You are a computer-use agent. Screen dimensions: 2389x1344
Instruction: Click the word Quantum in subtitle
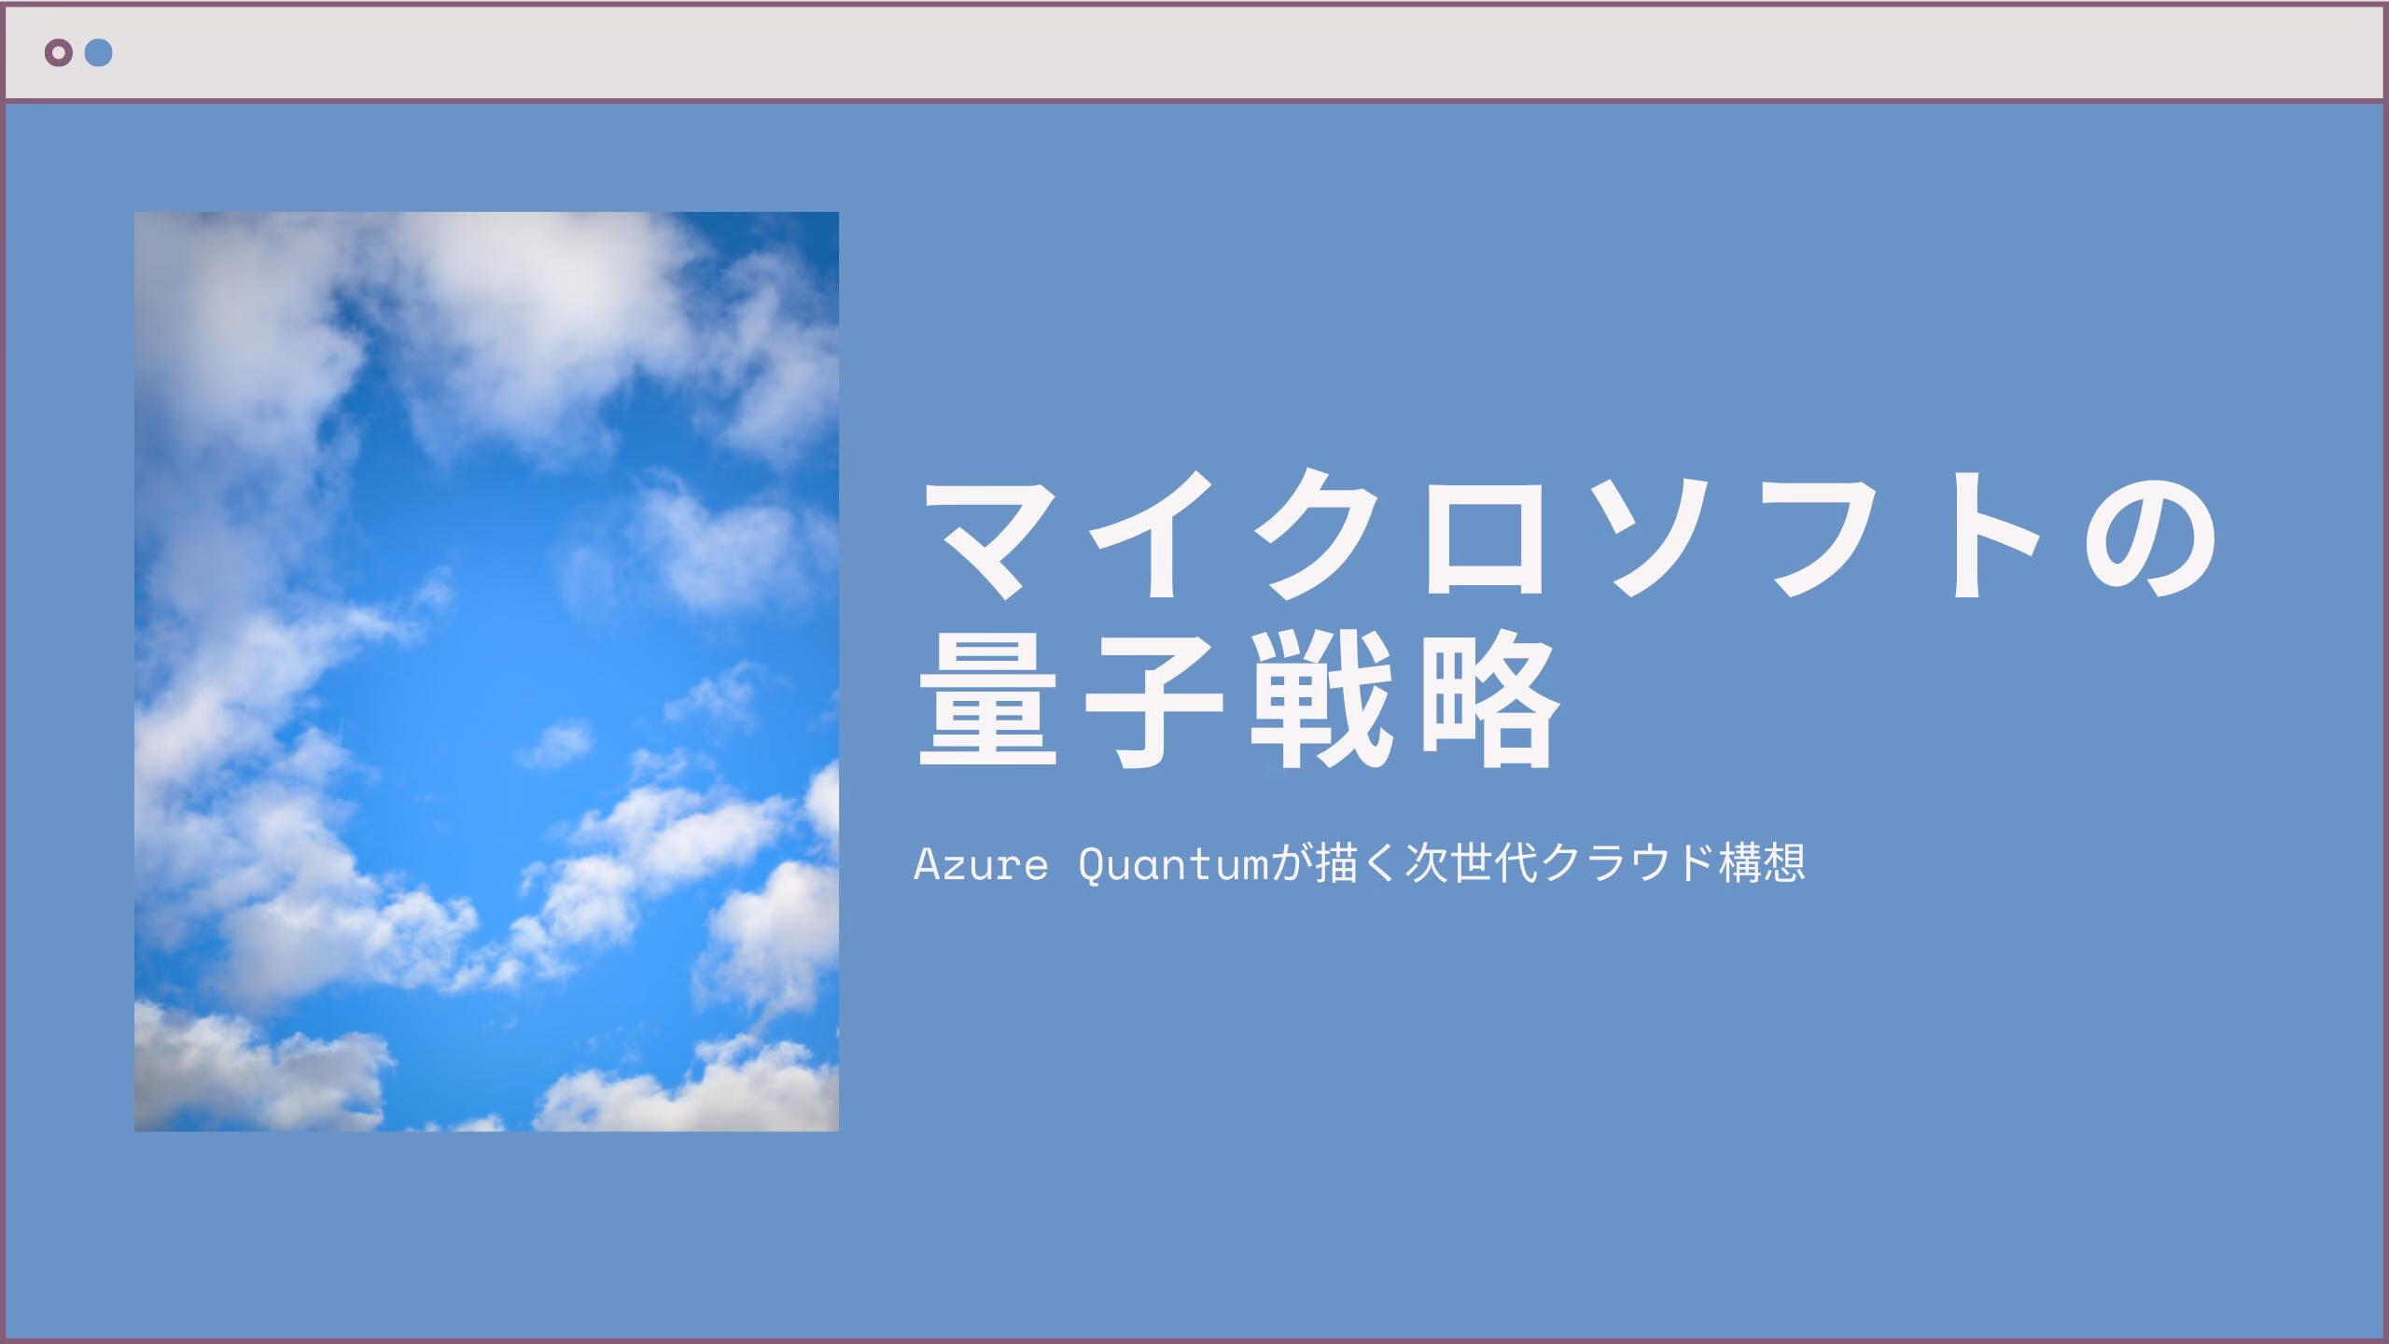(1172, 865)
